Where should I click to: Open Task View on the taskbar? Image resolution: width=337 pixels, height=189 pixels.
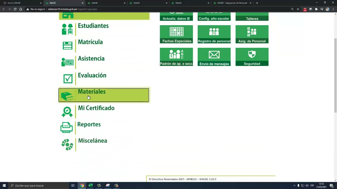(73, 186)
